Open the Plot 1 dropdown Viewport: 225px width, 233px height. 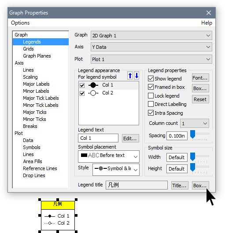tap(151, 59)
